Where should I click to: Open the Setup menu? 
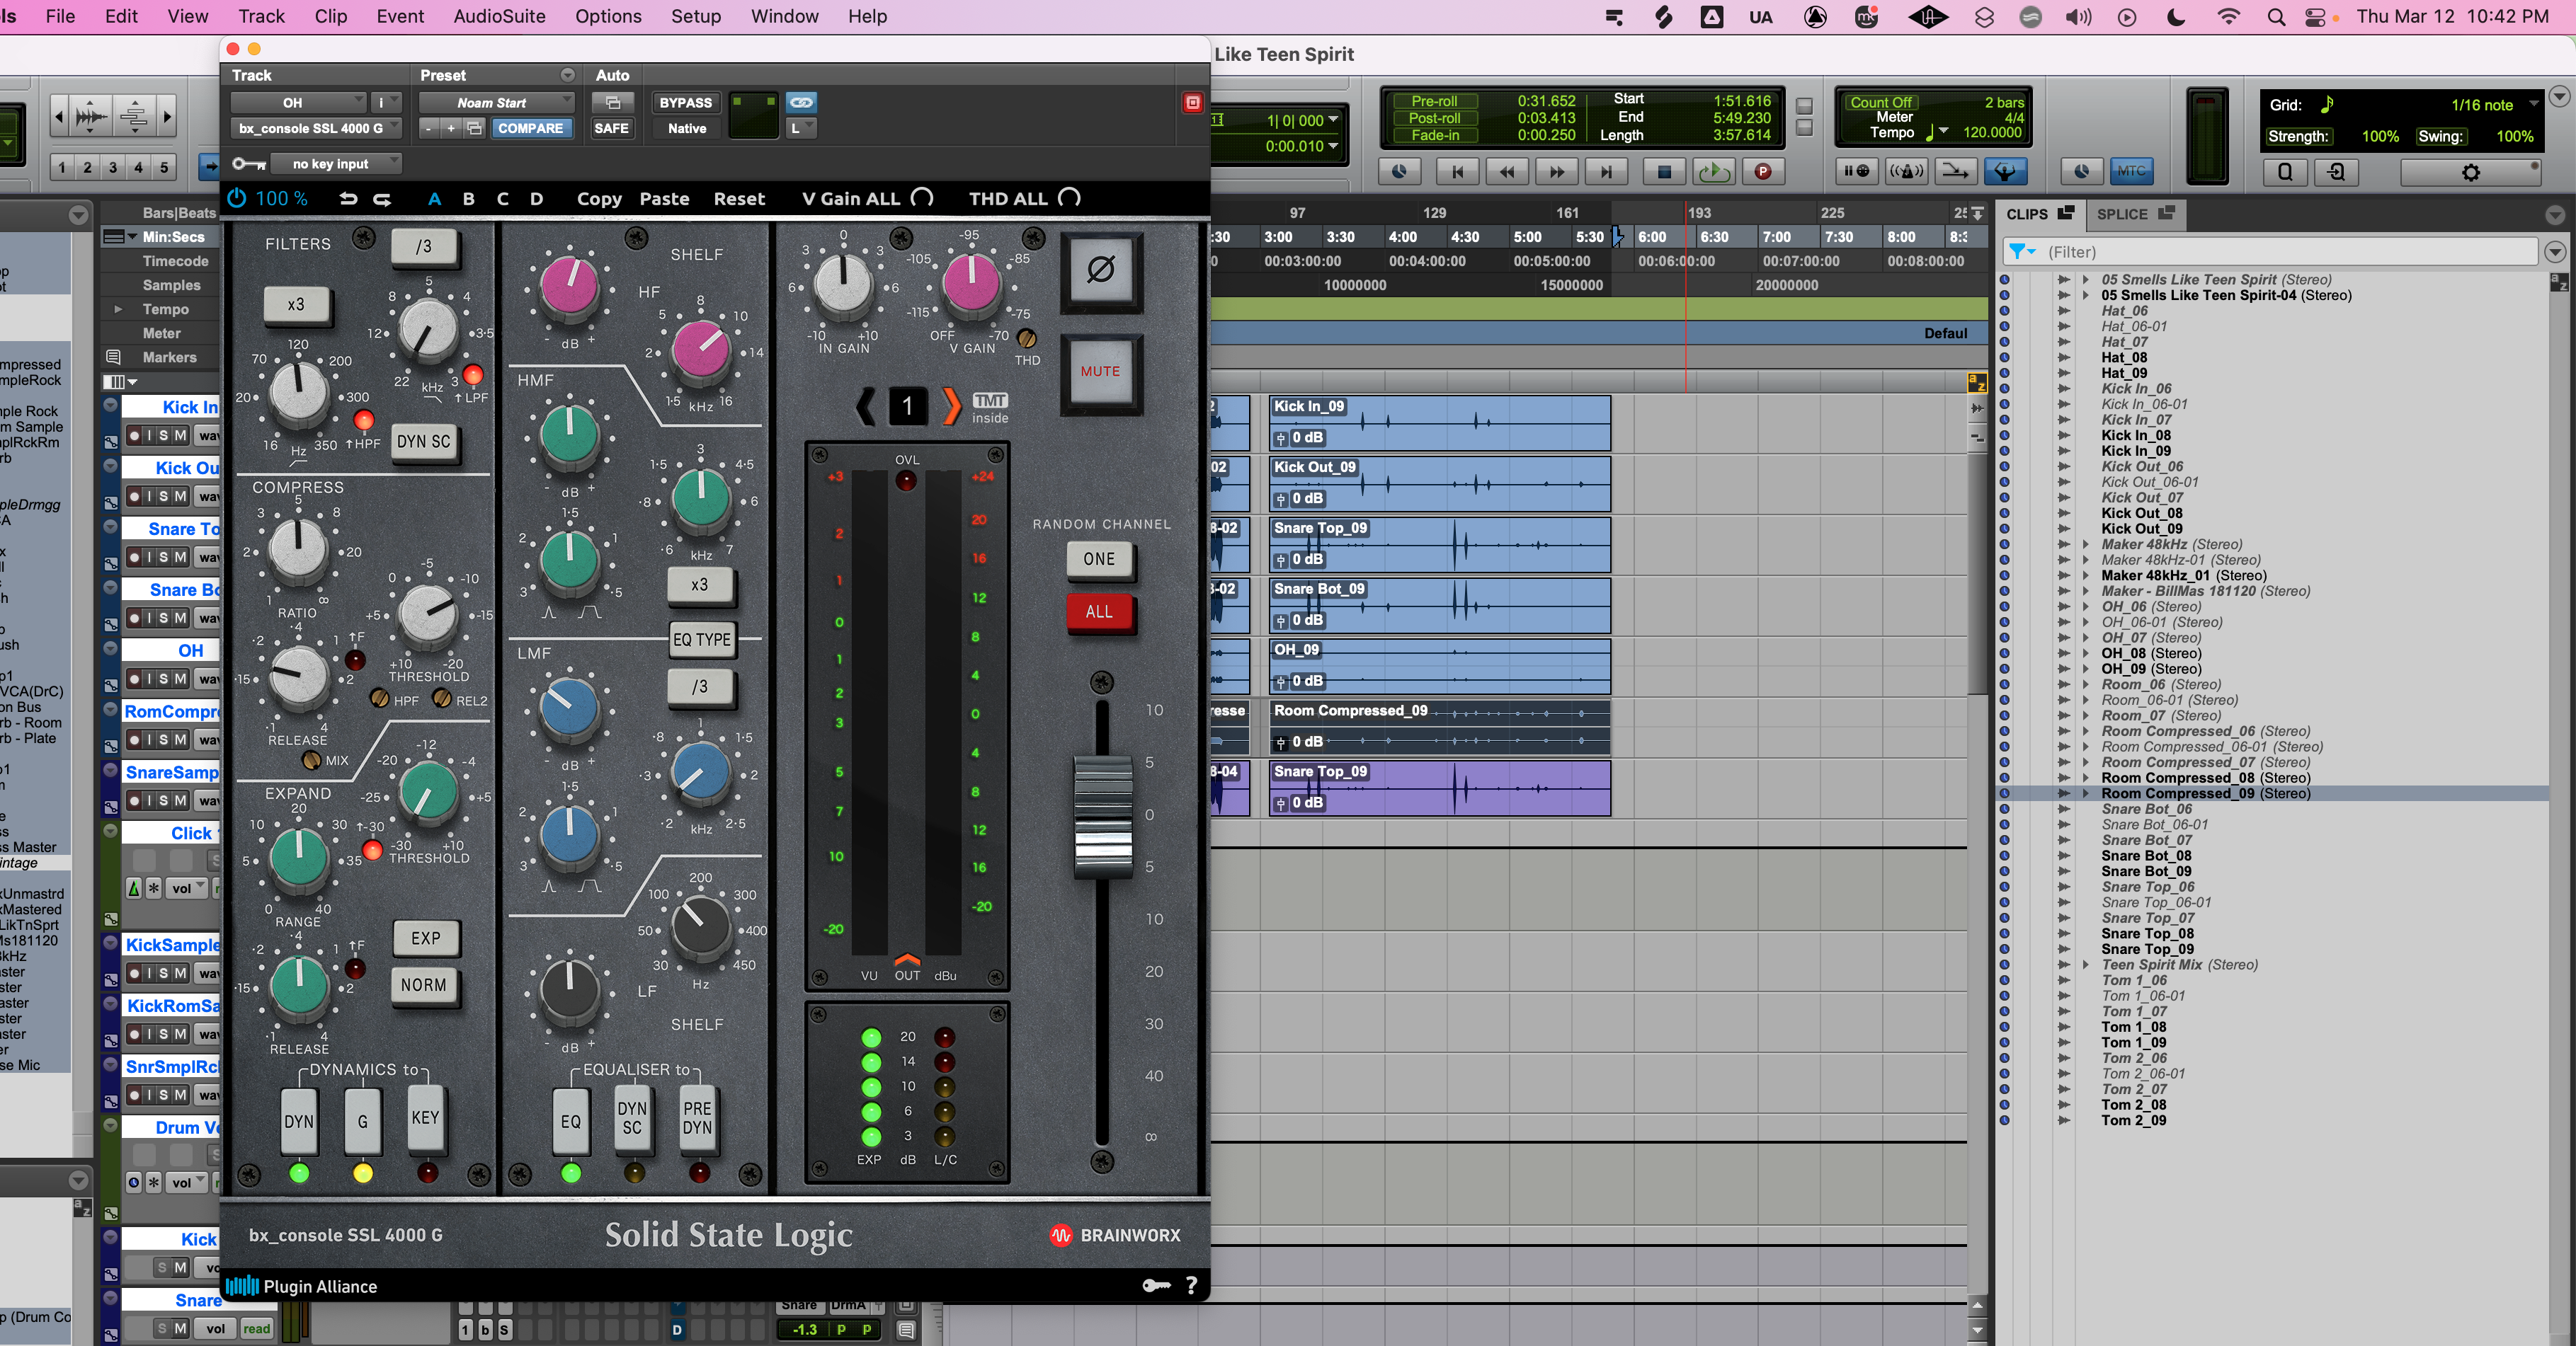pyautogui.click(x=696, y=17)
